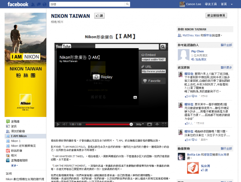The height and width of the screenshot is (182, 241).
Task: Open the info tab in left sidebar
Action: (11, 126)
